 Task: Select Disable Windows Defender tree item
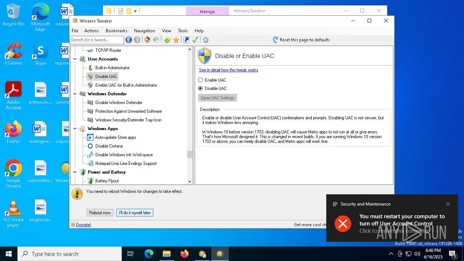pos(119,103)
